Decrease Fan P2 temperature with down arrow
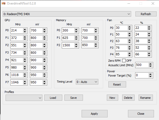 [x=129, y=42]
